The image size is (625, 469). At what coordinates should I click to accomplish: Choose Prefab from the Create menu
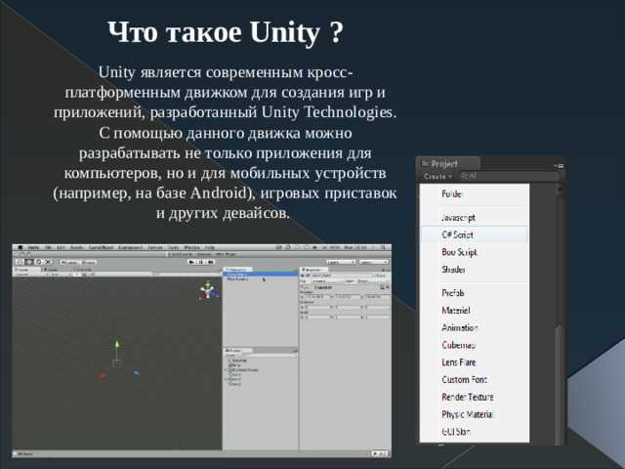pyautogui.click(x=475, y=293)
